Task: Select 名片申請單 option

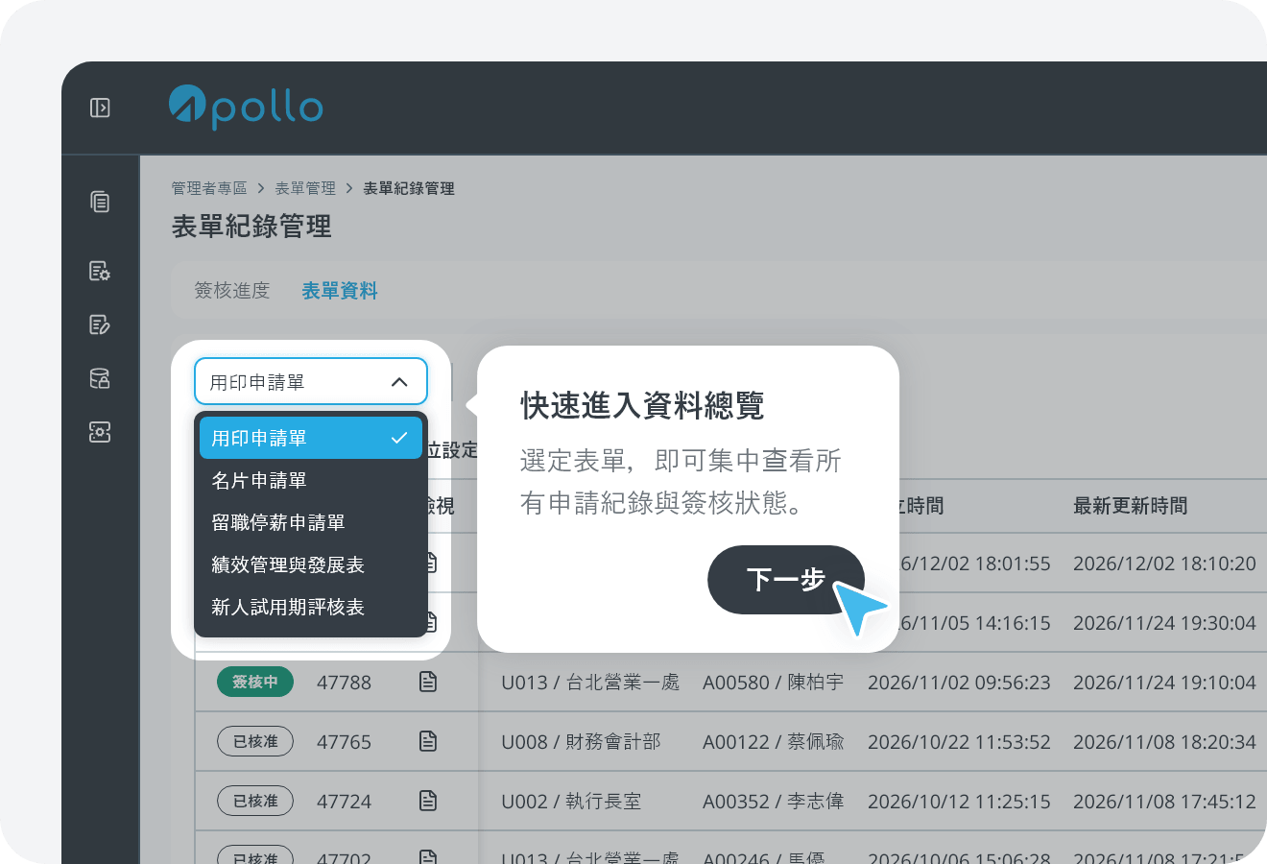Action: tap(311, 480)
